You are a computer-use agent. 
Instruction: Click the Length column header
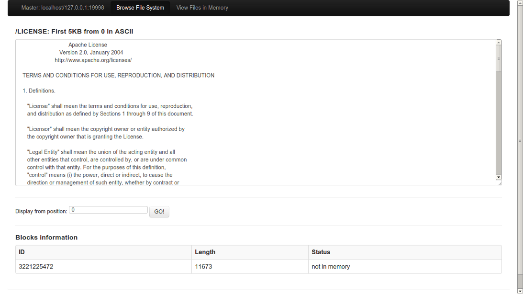click(x=205, y=252)
